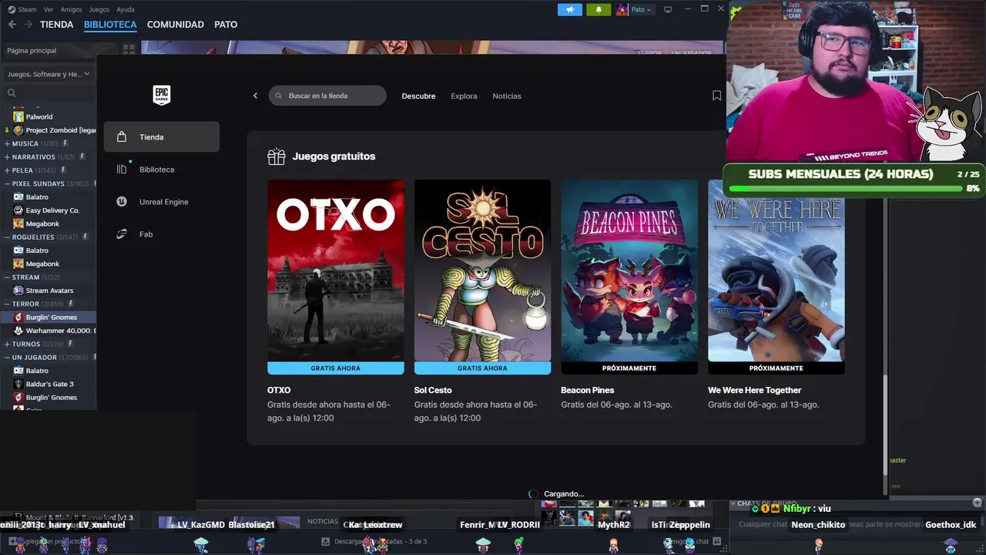The image size is (986, 555).
Task: Open Steam announcements megaphone button
Action: (570, 9)
